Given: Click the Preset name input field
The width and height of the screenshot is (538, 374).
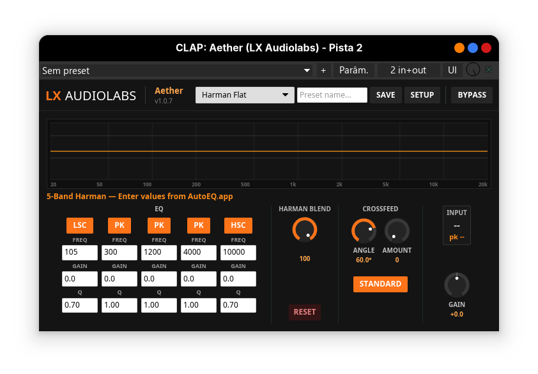Looking at the screenshot, I should 332,95.
